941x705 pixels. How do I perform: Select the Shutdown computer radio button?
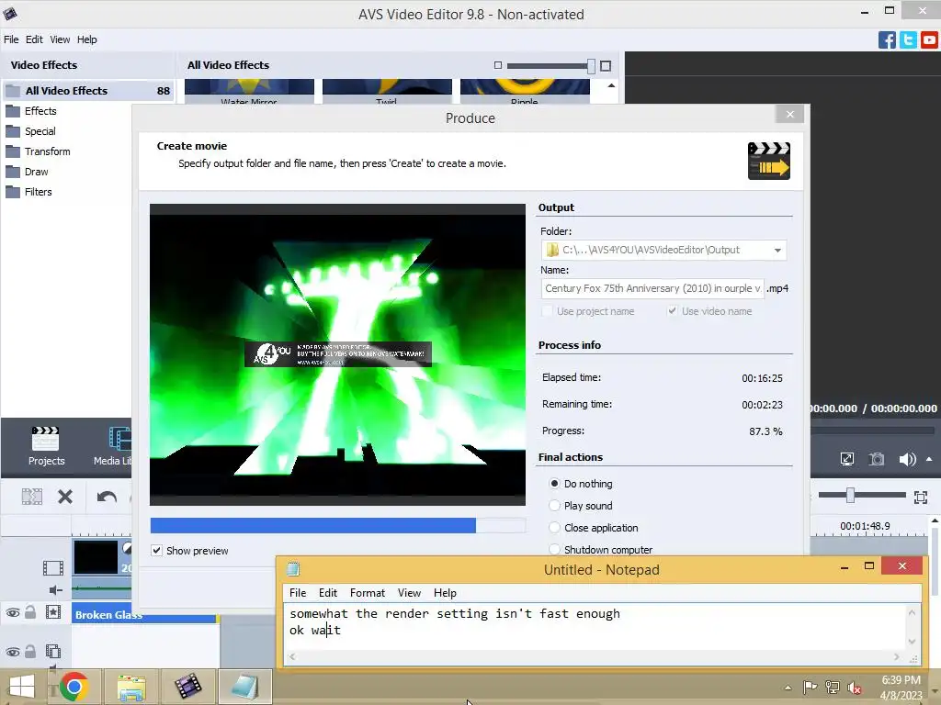pyautogui.click(x=554, y=549)
